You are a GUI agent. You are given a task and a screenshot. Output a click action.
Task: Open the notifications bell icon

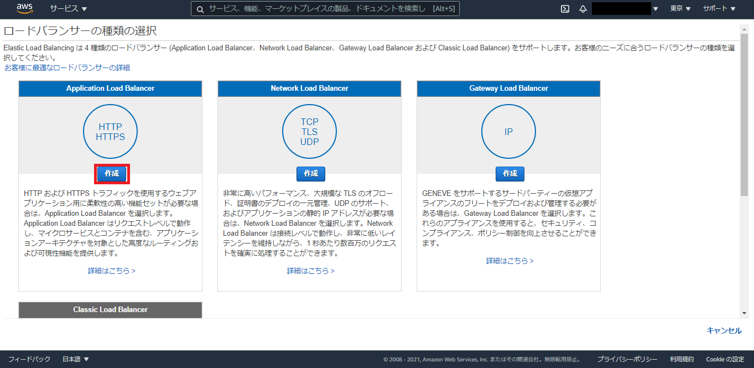click(x=583, y=9)
